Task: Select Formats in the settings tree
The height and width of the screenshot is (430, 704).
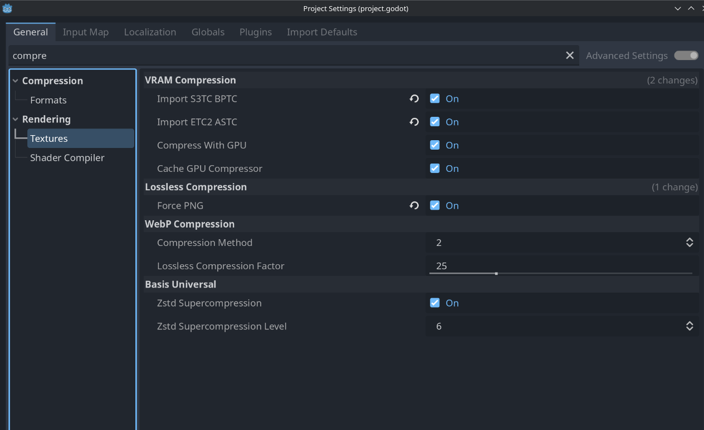Action: click(x=48, y=100)
